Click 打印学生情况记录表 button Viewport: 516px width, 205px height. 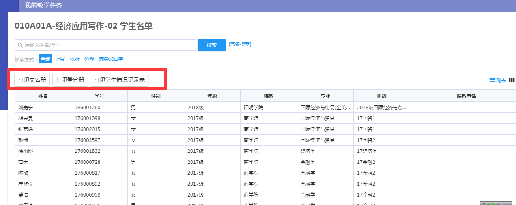[119, 80]
